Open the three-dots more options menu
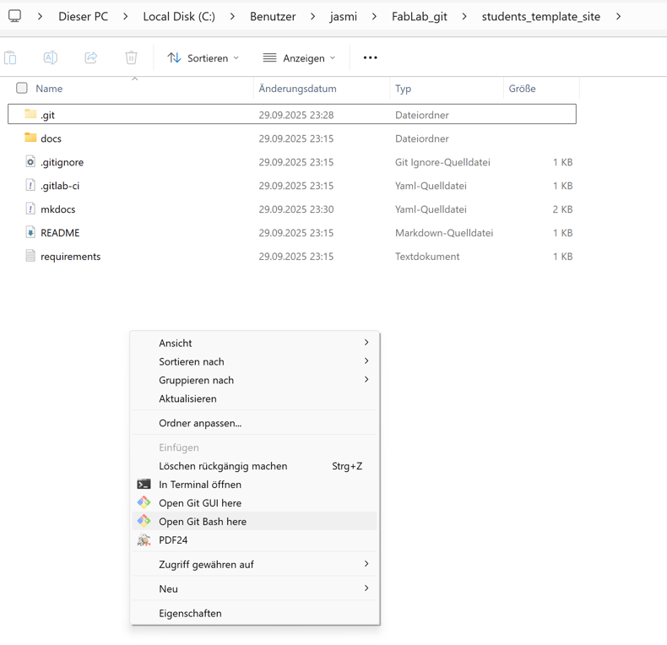Viewport: 667px width, 645px height. (x=370, y=57)
